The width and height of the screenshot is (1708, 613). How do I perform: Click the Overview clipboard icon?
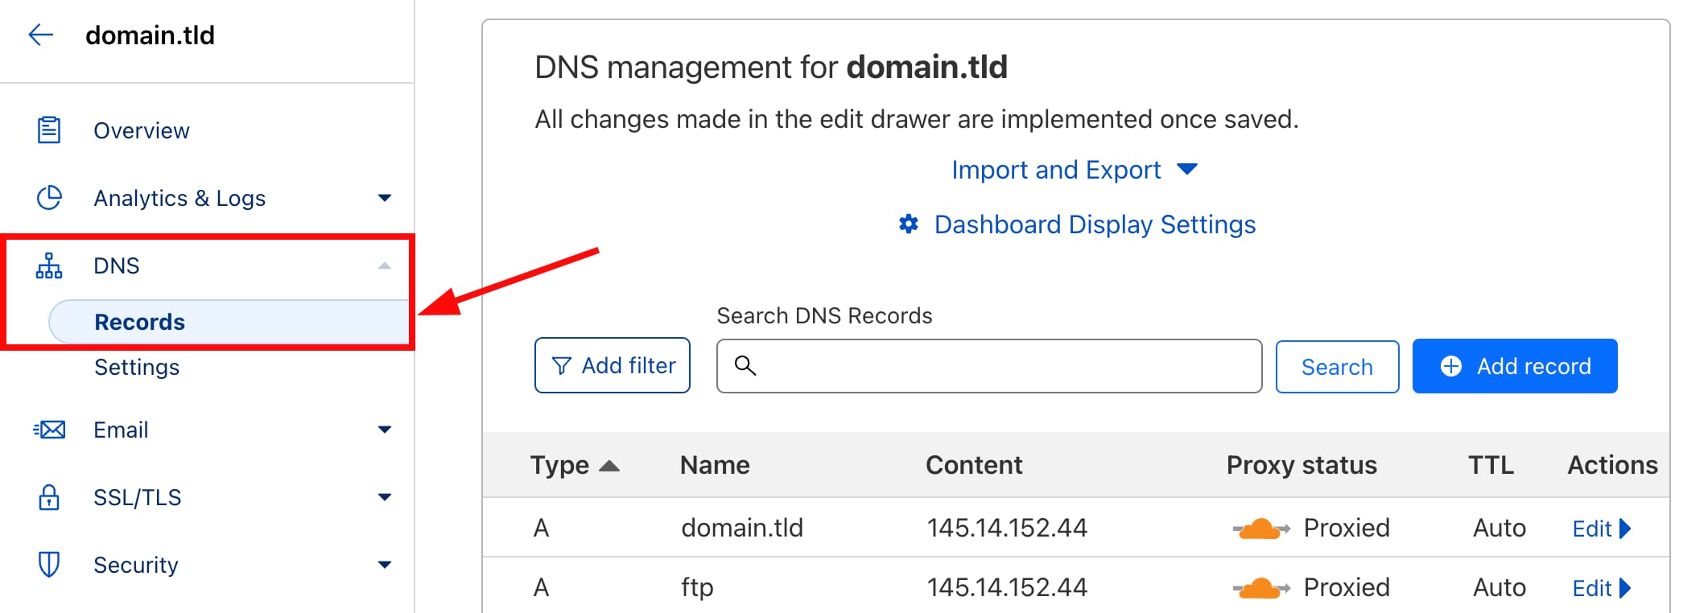click(x=49, y=130)
